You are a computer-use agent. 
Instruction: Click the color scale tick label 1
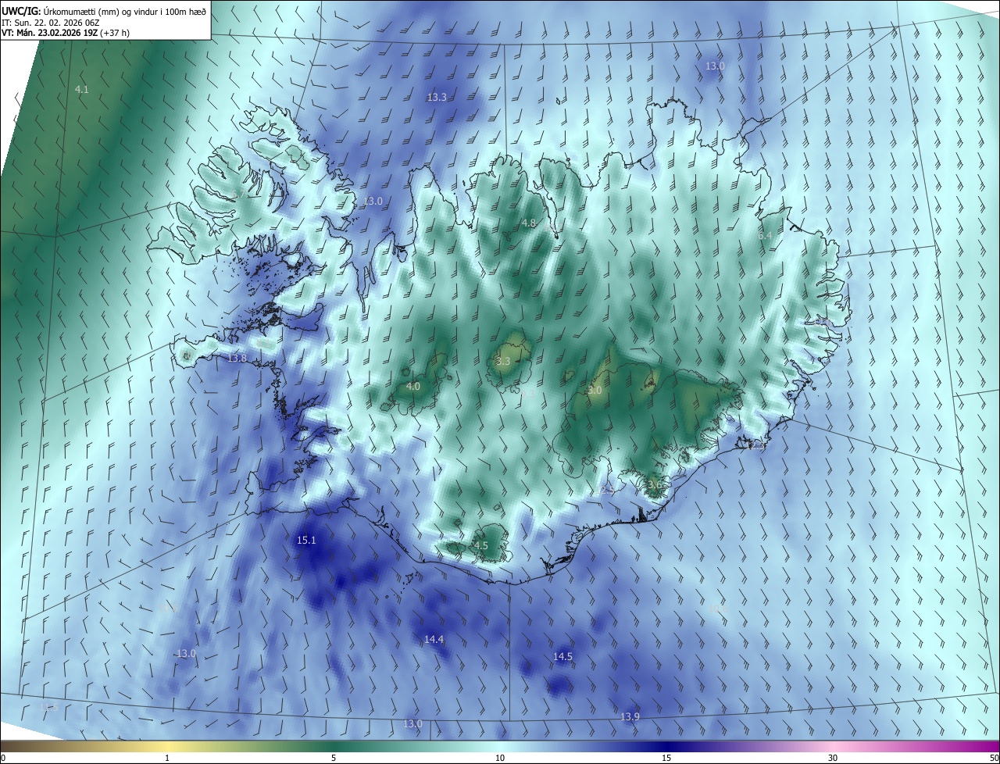tap(167, 758)
